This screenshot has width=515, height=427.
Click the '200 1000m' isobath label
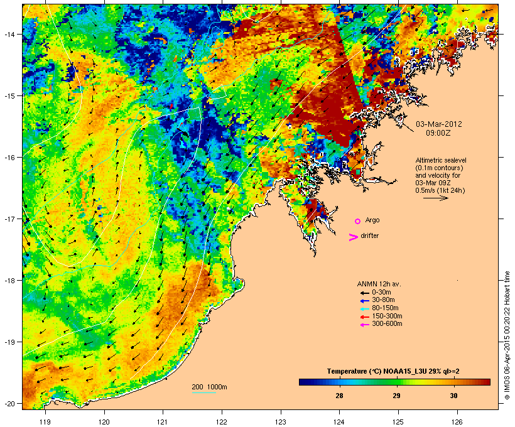click(x=209, y=387)
